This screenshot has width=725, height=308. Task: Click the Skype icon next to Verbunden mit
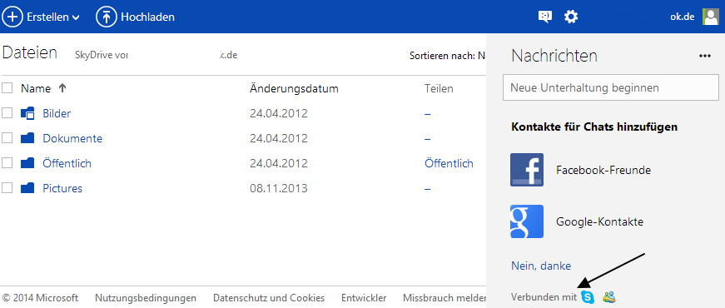tap(588, 297)
